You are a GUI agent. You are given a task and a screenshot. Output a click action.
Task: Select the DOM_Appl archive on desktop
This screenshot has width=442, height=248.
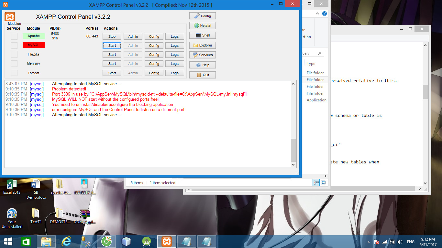[x=85, y=216]
